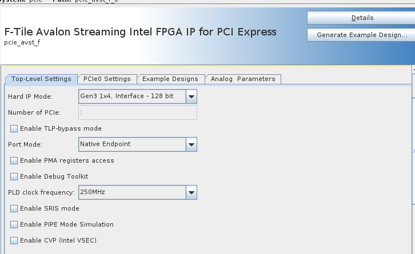Enable TLP-bypass mode checkbox
415x254 pixels.
[14, 128]
